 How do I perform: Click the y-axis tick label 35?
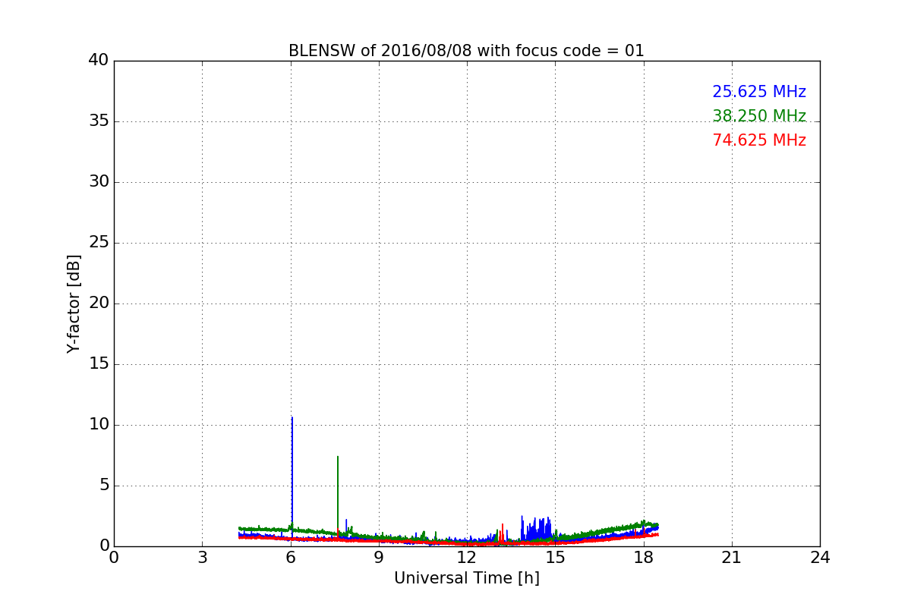99,121
